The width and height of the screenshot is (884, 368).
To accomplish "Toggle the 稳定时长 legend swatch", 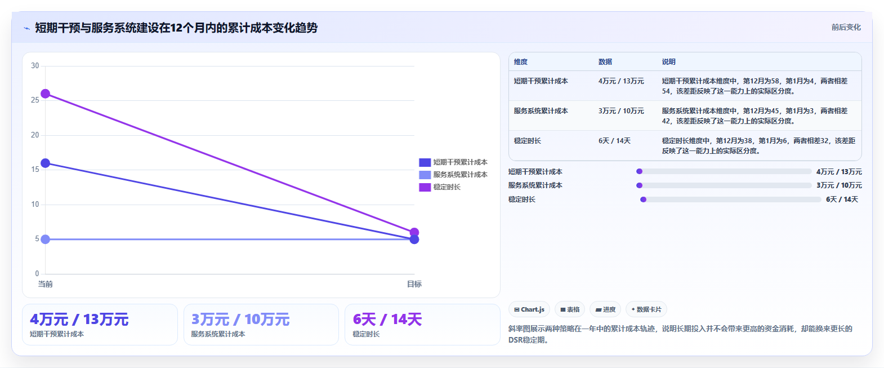I will tap(425, 187).
